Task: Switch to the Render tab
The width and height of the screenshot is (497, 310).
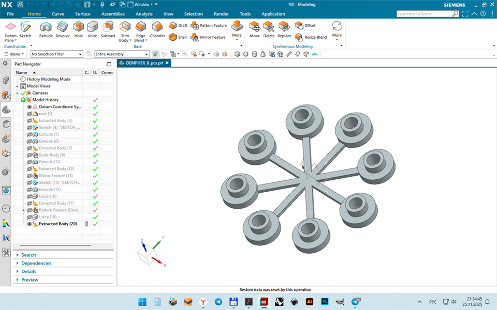Action: tap(221, 14)
